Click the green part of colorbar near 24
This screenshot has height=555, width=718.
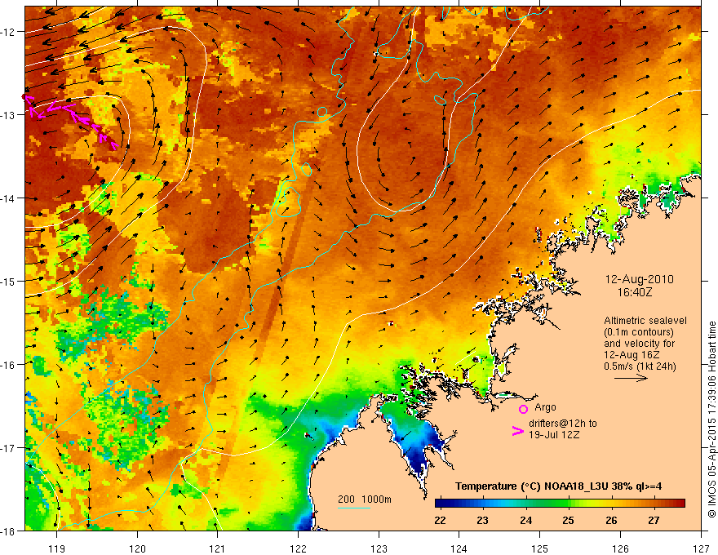(x=525, y=504)
